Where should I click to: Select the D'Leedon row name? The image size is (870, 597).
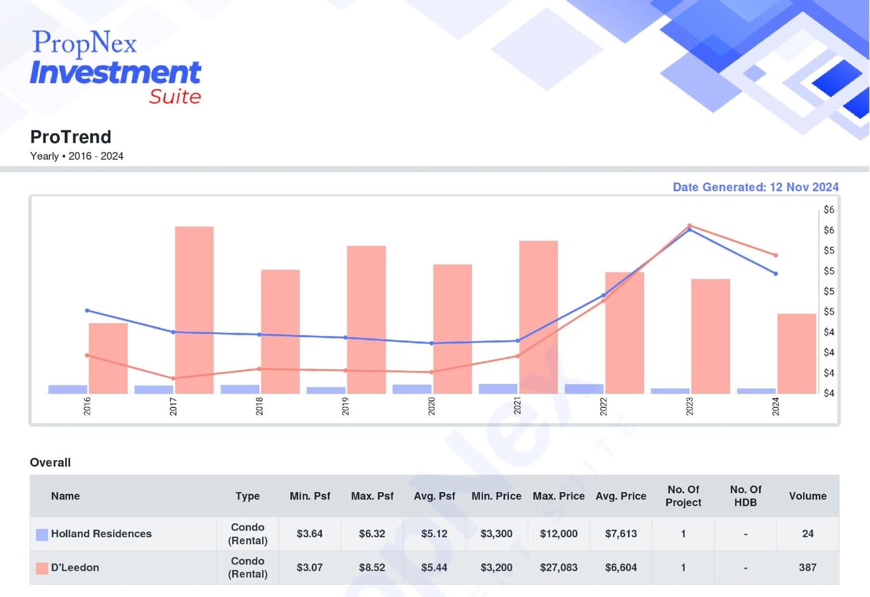pyautogui.click(x=75, y=567)
